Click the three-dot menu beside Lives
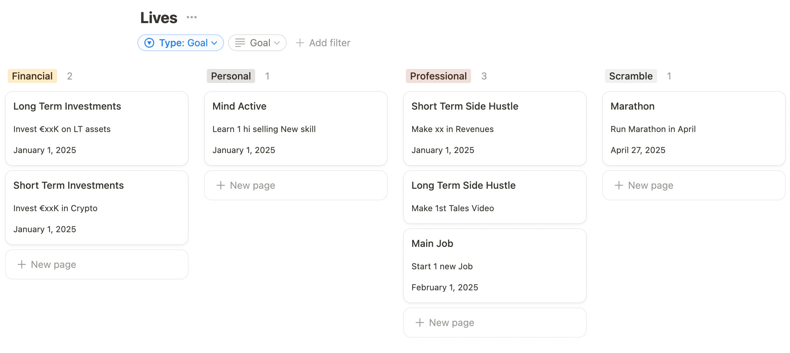 (x=191, y=17)
